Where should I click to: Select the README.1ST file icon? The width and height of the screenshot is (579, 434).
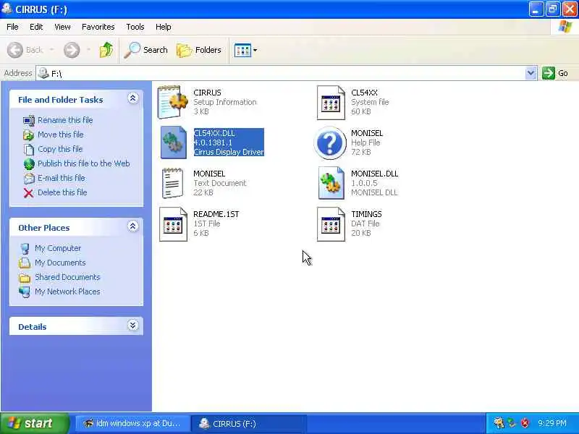(x=173, y=224)
